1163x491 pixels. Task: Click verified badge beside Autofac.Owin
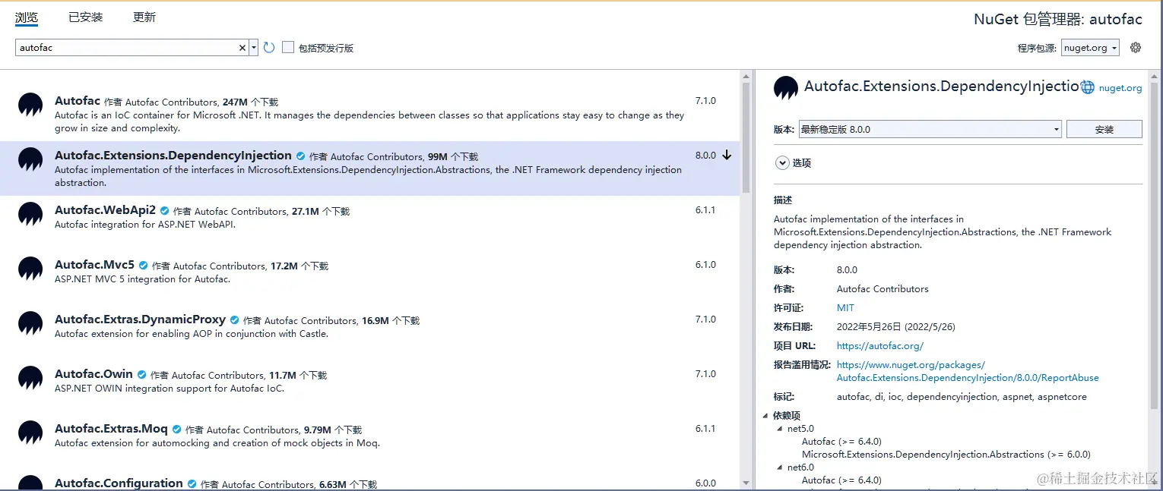[x=142, y=375]
